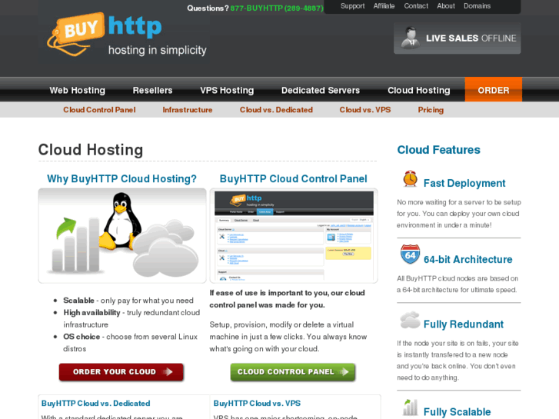Click the Cloud Hosting page title
559x419 pixels.
coord(91,150)
